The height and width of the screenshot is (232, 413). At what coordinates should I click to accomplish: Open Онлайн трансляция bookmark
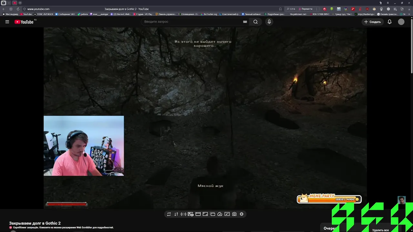[x=387, y=14]
